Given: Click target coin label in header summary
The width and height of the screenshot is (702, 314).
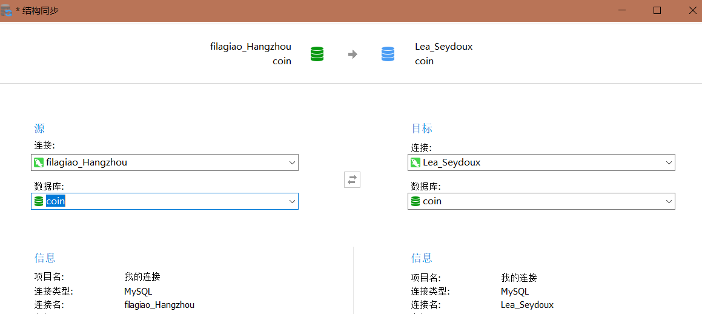Looking at the screenshot, I should (425, 61).
